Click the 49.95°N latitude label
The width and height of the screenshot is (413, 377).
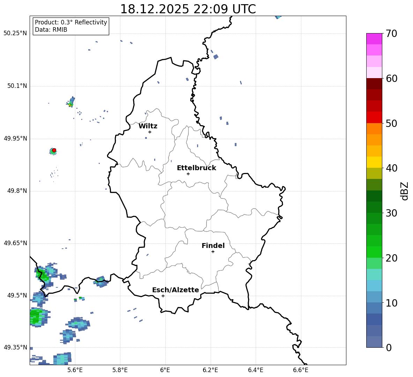coord(15,138)
